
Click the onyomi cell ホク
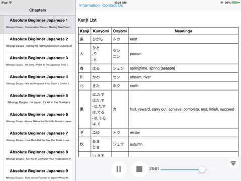120,86
